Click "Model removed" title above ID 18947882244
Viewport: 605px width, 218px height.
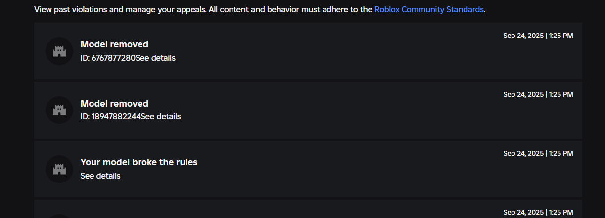click(114, 104)
